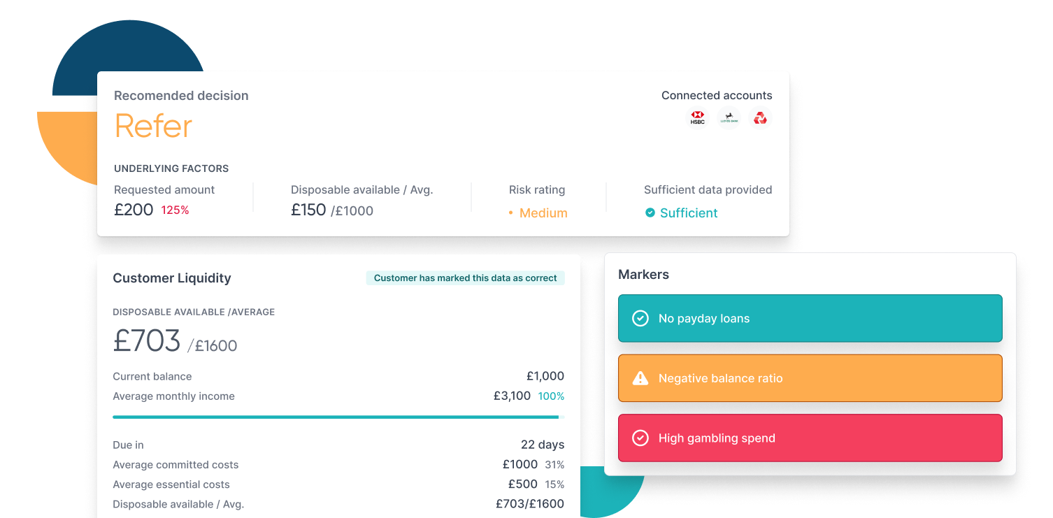
Task: Click the Negative balance warning triangle icon
Action: [x=640, y=379]
